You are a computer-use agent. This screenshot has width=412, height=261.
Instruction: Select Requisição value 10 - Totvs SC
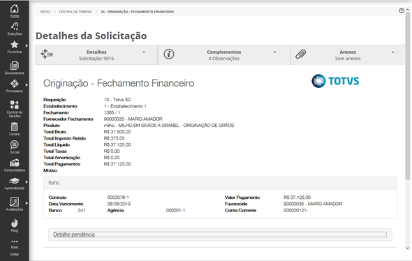pyautogui.click(x=117, y=100)
